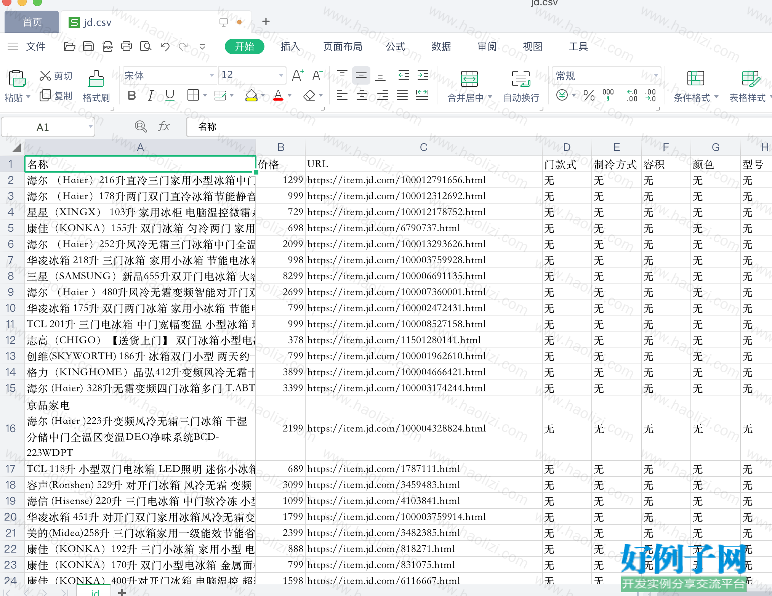Select column B header
Viewport: 772px width, 596px height.
point(281,147)
